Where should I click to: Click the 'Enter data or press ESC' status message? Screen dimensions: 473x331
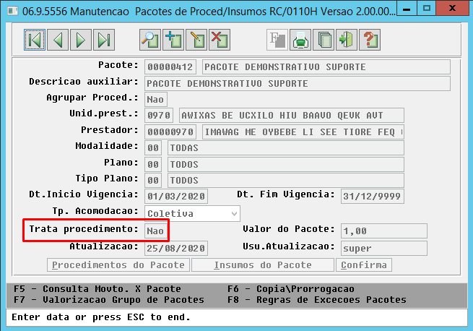click(101, 317)
